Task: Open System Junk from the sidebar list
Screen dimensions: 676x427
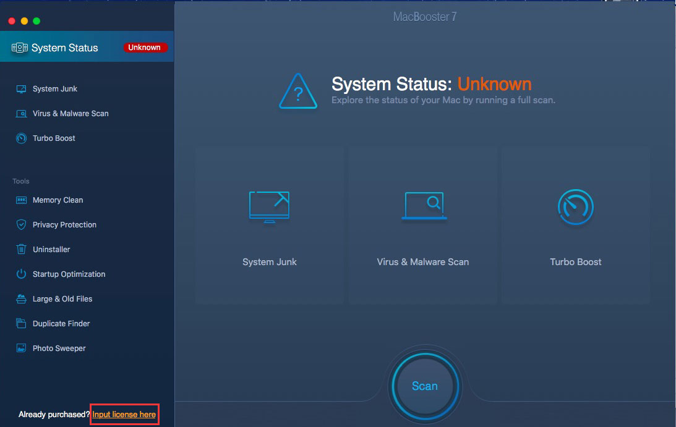Action: coord(55,89)
